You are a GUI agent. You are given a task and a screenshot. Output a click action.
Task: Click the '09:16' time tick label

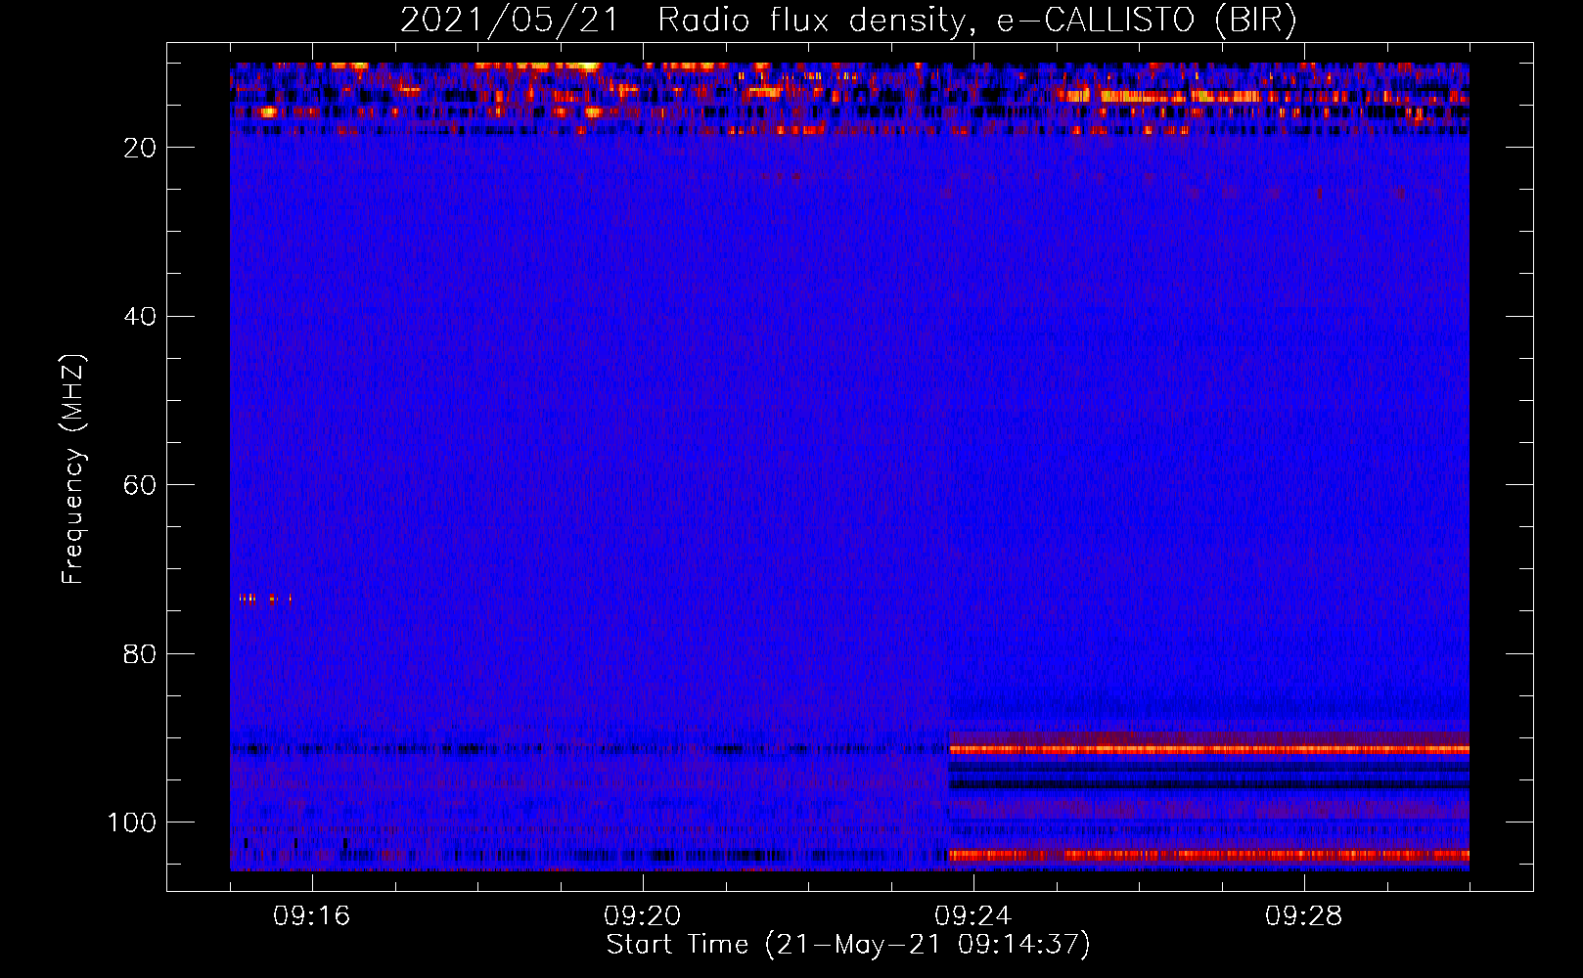312,916
